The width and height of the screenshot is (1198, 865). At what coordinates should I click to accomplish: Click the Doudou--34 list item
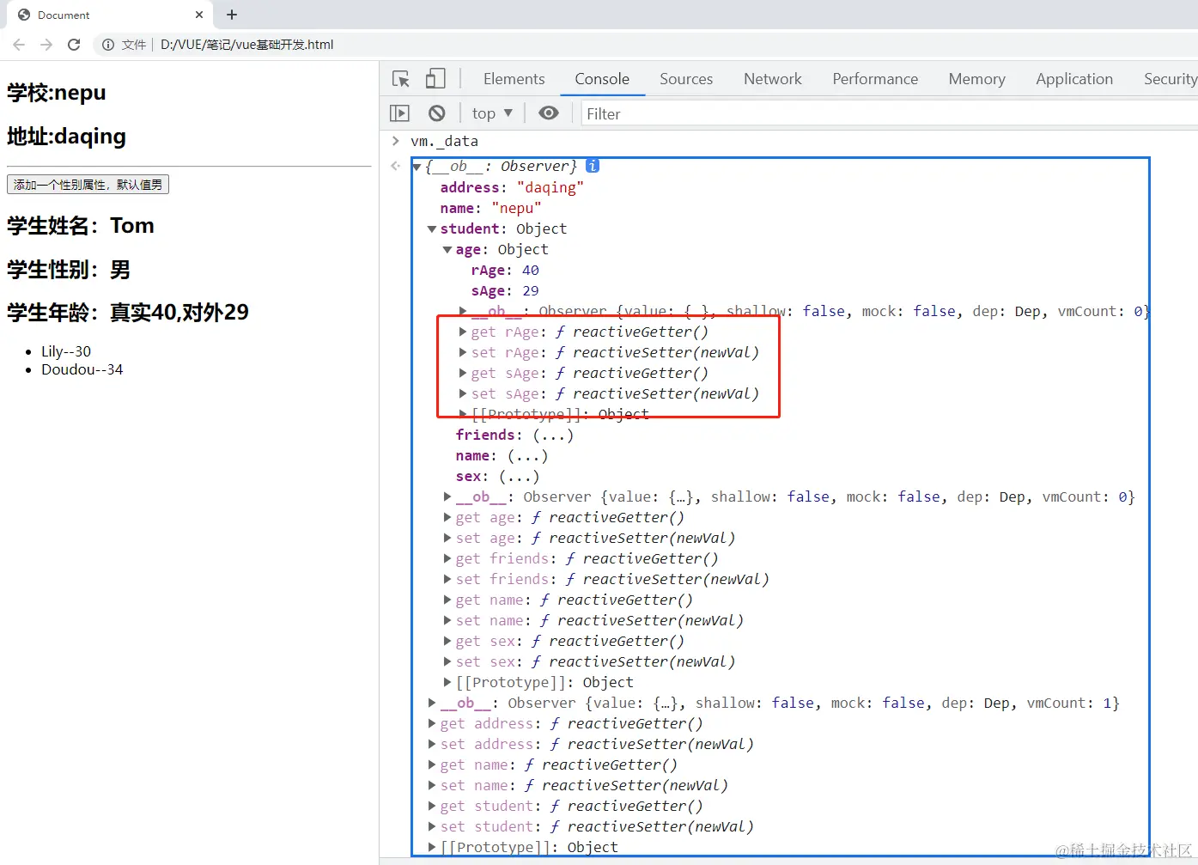[82, 369]
